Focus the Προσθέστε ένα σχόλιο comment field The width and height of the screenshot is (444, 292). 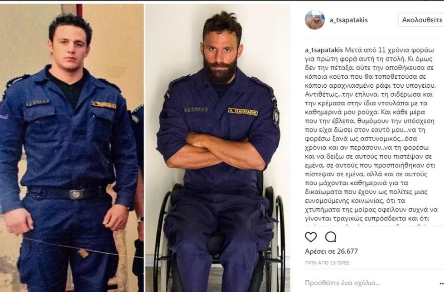point(342,283)
